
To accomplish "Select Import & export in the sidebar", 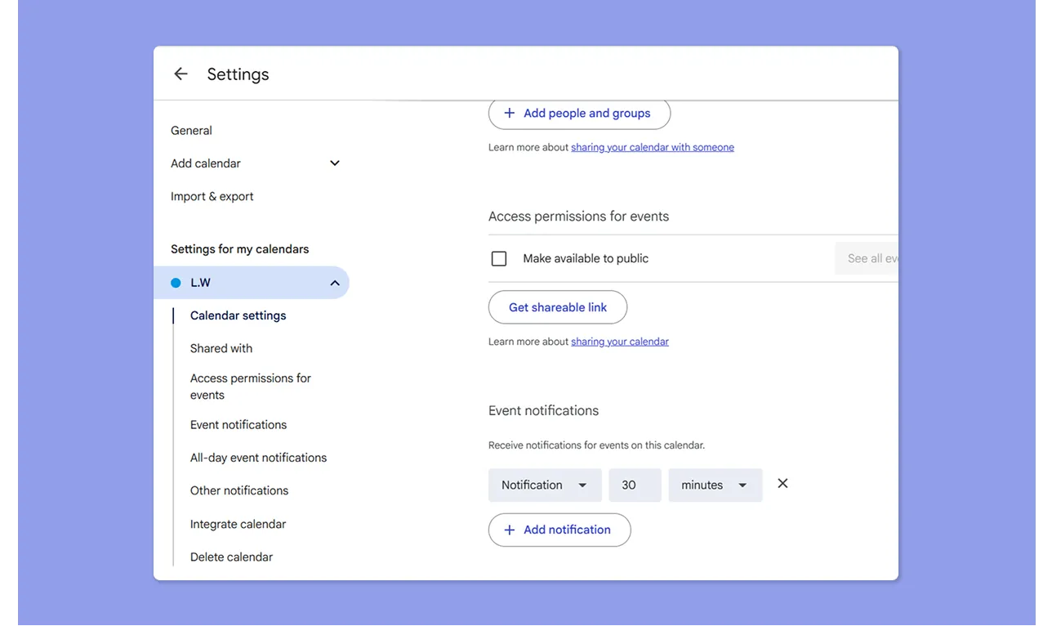I will pyautogui.click(x=212, y=196).
